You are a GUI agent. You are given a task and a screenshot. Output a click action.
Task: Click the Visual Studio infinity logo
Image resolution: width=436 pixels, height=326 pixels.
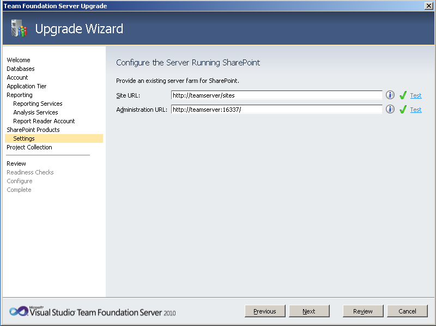click(x=19, y=311)
